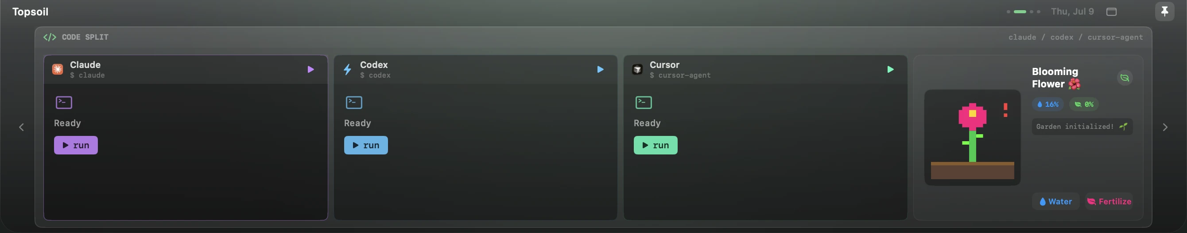1187x233 pixels.
Task: Go to previous page with left chevron
Action: [x=21, y=127]
